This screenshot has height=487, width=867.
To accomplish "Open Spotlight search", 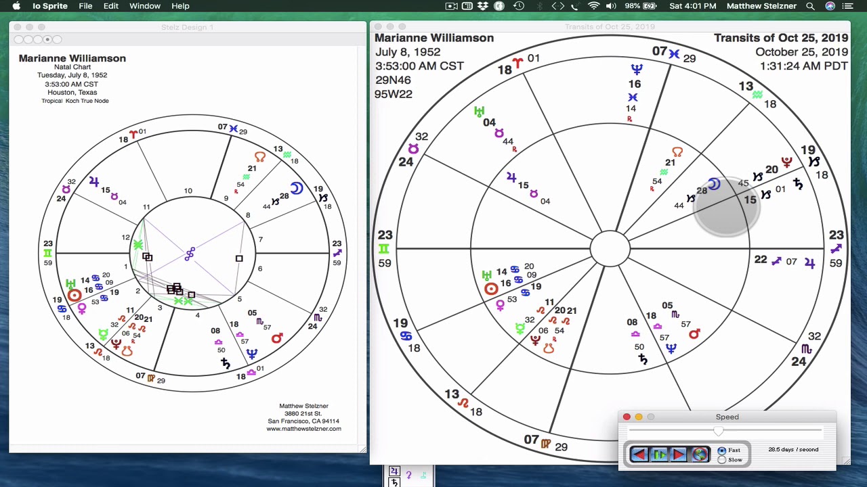I will pyautogui.click(x=810, y=6).
